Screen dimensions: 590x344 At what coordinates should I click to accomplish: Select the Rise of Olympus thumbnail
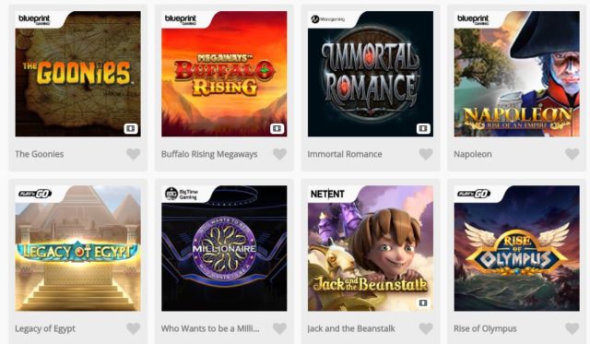pyautogui.click(x=516, y=248)
